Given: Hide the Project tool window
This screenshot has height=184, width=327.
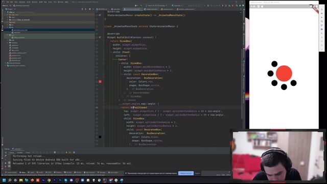Looking at the screenshot, I should click(93, 9).
